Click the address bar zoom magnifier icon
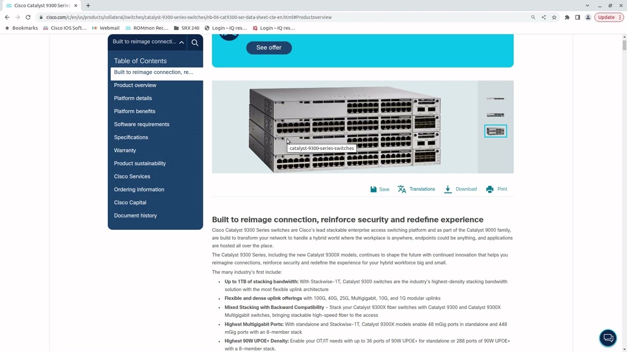This screenshot has height=352, width=627. (x=533, y=17)
